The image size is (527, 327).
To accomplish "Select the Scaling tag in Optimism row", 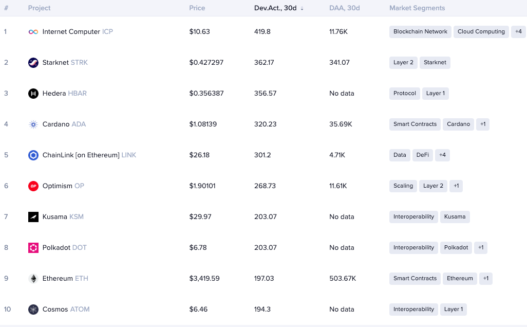I will tap(403, 186).
